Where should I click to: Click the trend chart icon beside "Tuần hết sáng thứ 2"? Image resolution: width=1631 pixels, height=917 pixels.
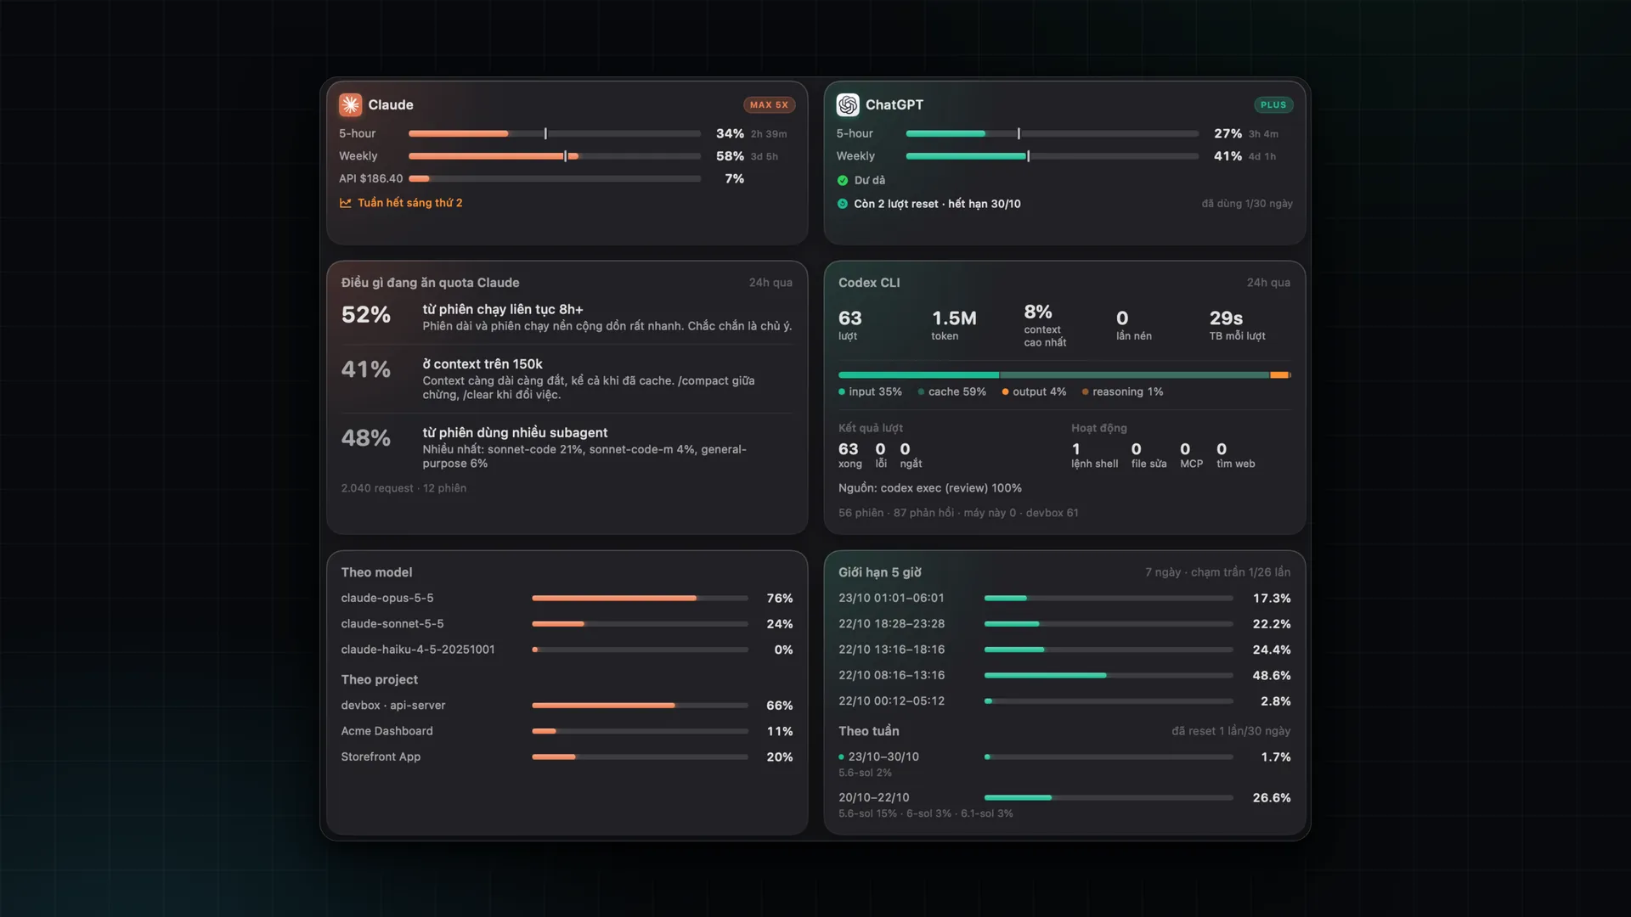pos(346,203)
